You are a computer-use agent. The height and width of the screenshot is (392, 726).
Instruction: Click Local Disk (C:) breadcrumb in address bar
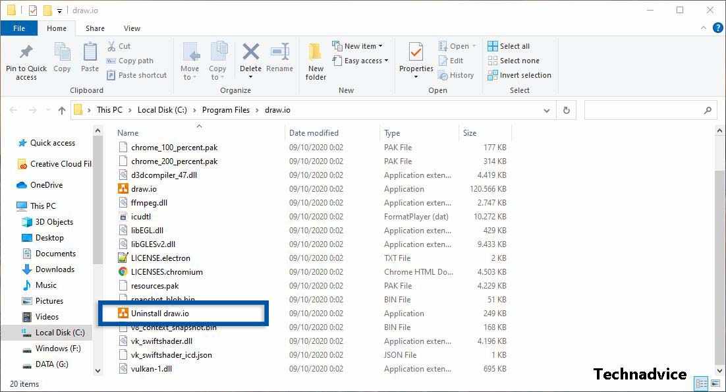coord(162,110)
